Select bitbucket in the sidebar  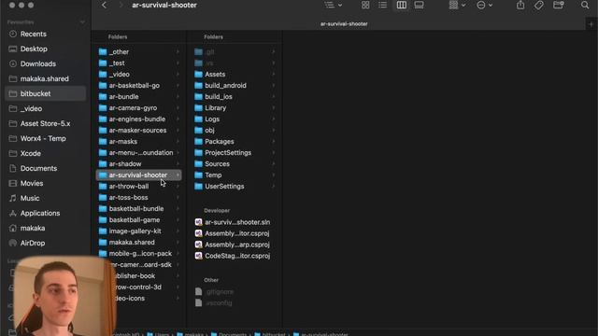click(45, 93)
